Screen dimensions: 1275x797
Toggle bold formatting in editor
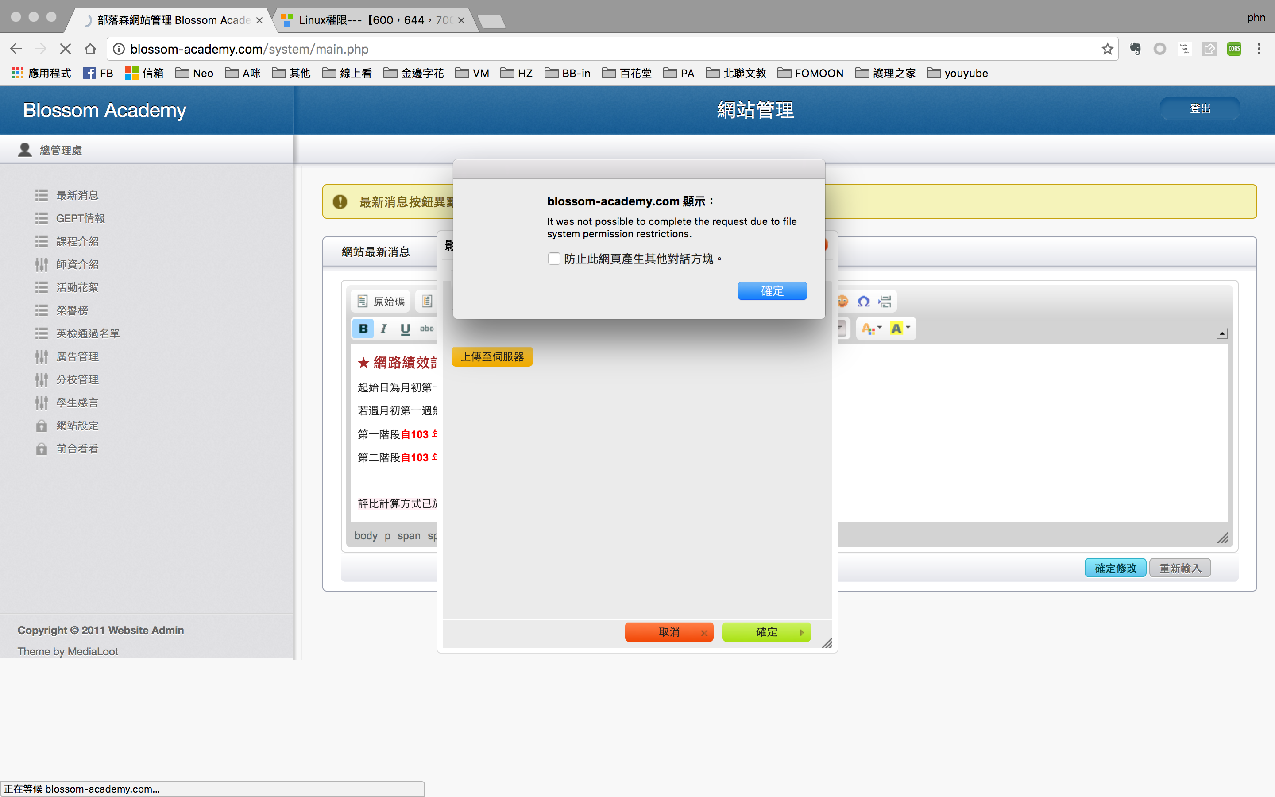coord(363,329)
